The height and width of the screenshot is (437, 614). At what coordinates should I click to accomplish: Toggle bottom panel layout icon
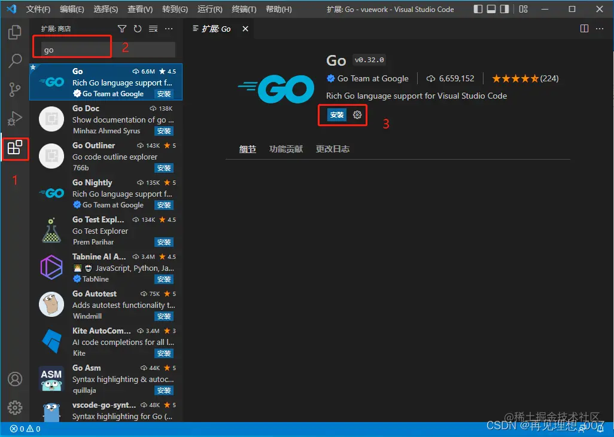click(x=491, y=9)
